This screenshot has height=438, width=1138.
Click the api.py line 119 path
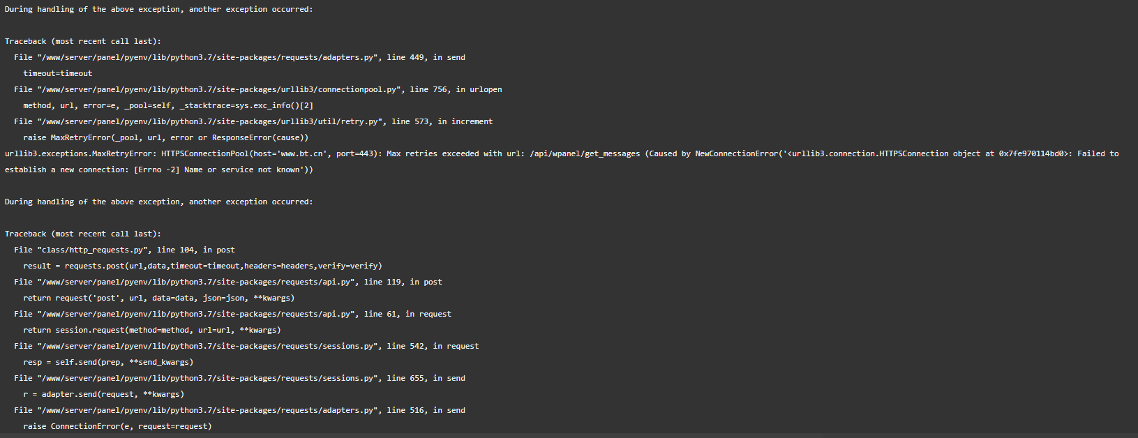click(x=228, y=282)
